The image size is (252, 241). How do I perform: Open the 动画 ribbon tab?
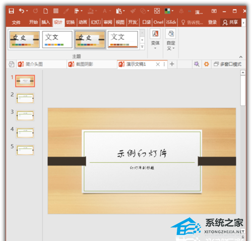tap(83, 22)
